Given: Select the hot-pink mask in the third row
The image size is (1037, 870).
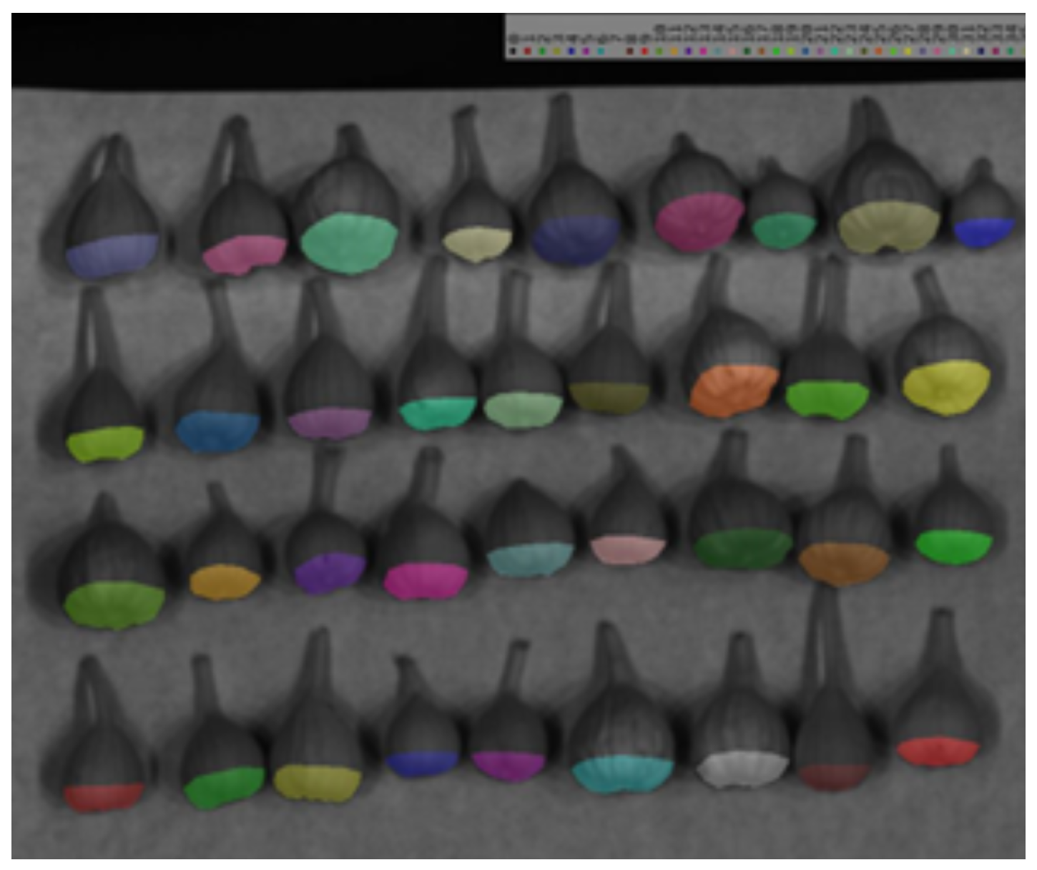Looking at the screenshot, I should click(425, 580).
